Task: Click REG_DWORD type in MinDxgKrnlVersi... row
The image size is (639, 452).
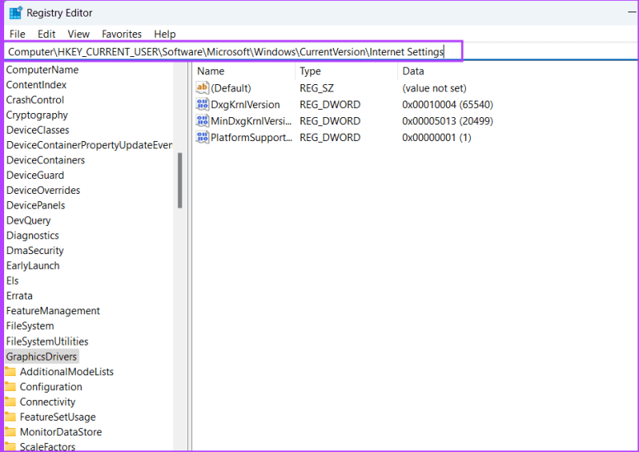Action: (330, 121)
